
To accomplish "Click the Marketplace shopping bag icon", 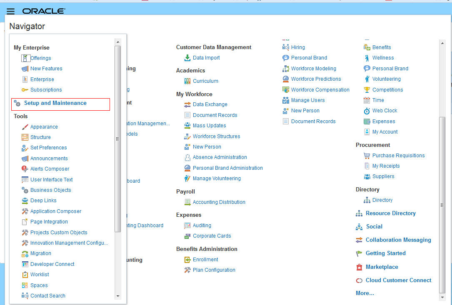I will 359,267.
